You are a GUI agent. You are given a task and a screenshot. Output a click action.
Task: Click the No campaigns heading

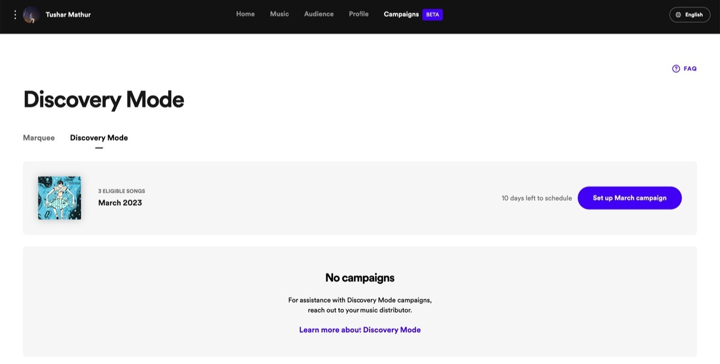click(360, 277)
